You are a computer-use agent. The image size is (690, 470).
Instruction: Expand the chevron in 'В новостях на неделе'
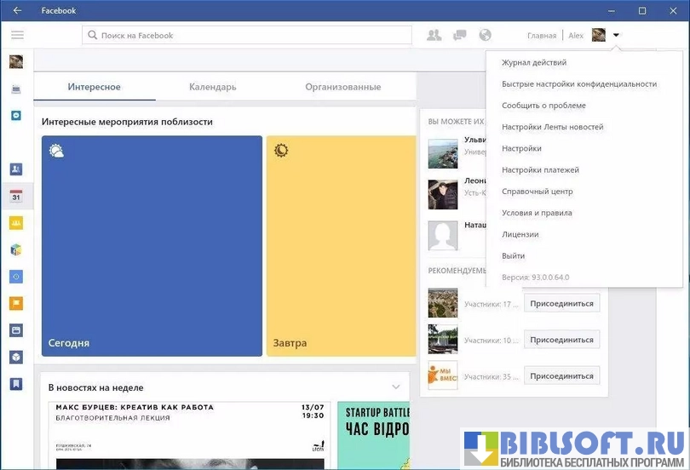pos(395,387)
